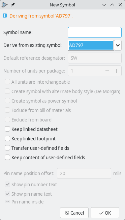Confirm with the OK button
Viewport: 125px width, 220px height.
click(105, 213)
